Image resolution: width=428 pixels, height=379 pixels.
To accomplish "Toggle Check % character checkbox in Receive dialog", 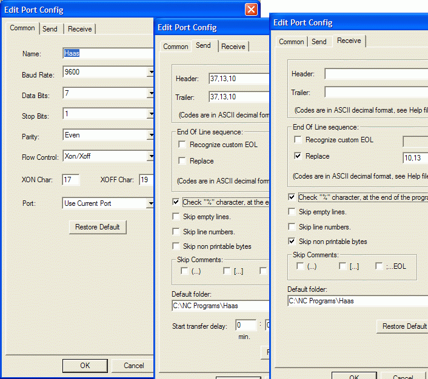I will (292, 197).
